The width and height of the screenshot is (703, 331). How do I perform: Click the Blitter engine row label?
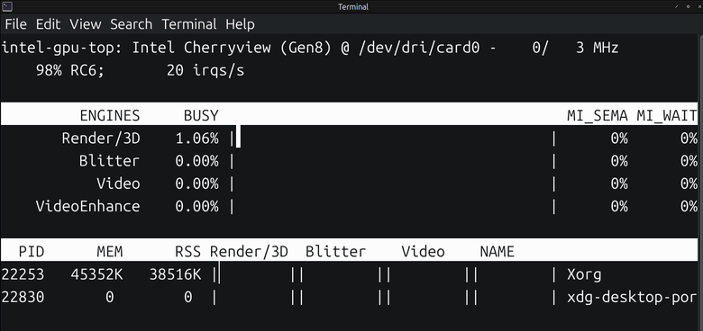pos(109,161)
